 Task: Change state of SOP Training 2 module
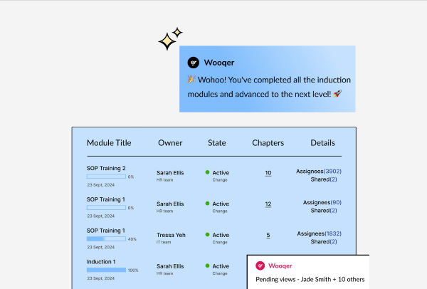click(x=220, y=180)
